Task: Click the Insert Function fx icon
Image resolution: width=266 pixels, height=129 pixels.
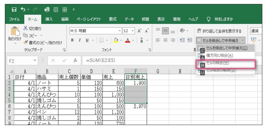Action: (75, 60)
